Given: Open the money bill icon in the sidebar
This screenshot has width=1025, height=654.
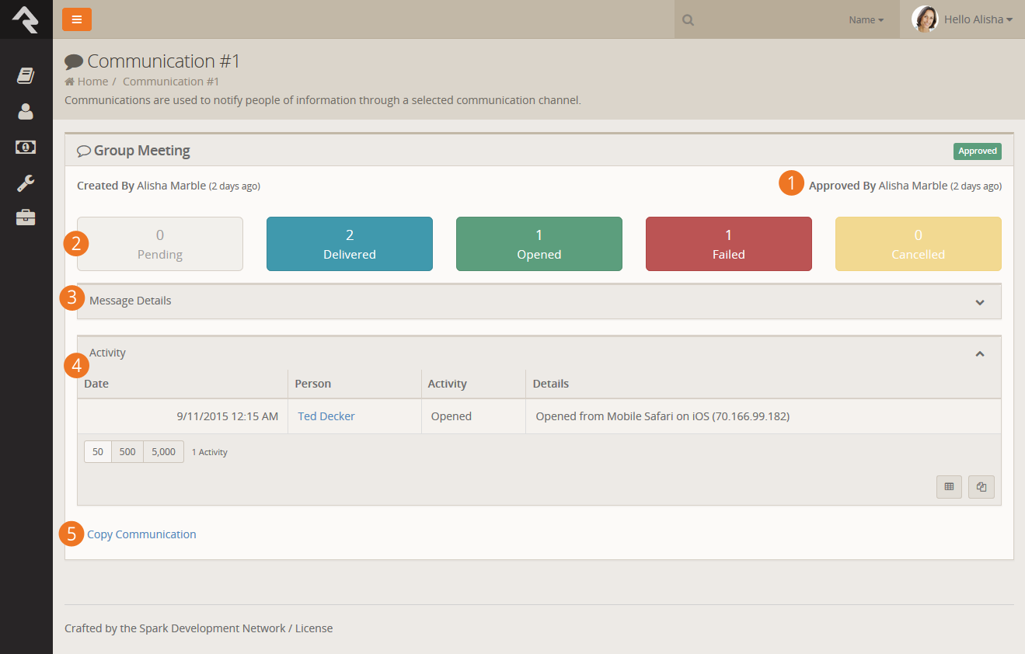Looking at the screenshot, I should tap(26, 147).
